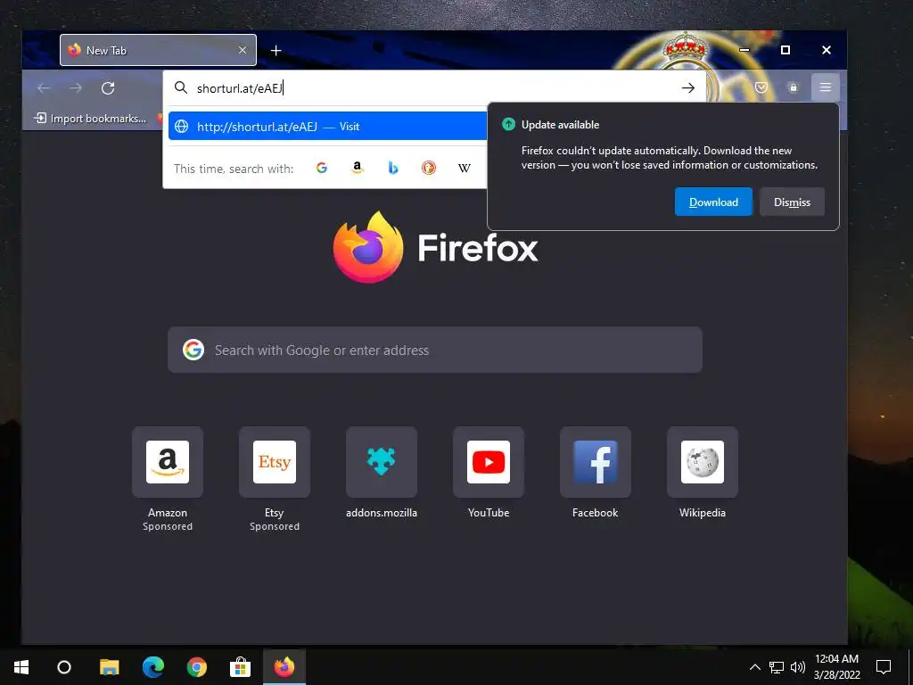Open Microsoft Store from taskbar
Screen dimensions: 913x685
(x=240, y=667)
